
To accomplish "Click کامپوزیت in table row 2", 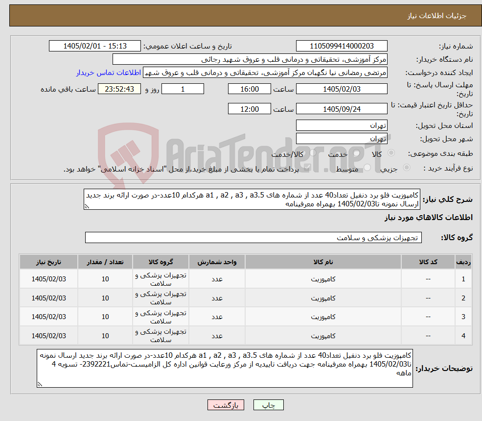I will (x=323, y=298).
